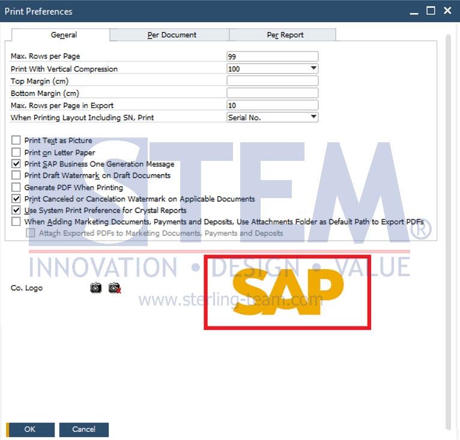Image resolution: width=460 pixels, height=440 pixels.
Task: Click the camera icon to browse company logo
Action: coord(96,288)
